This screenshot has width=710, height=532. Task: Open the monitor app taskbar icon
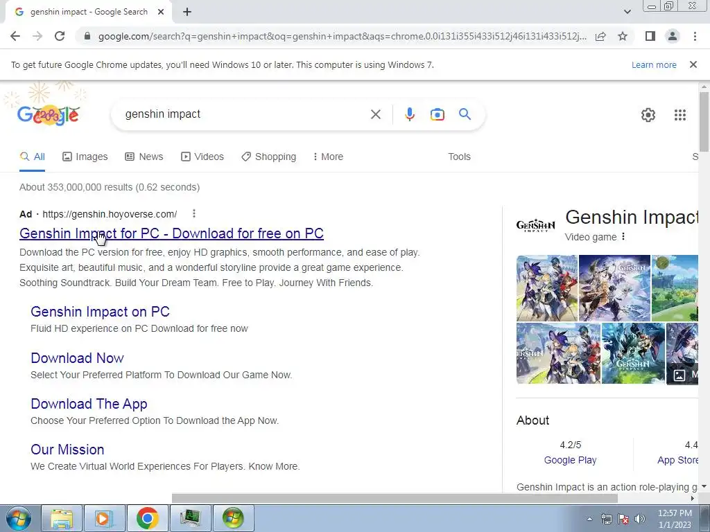coord(190,518)
